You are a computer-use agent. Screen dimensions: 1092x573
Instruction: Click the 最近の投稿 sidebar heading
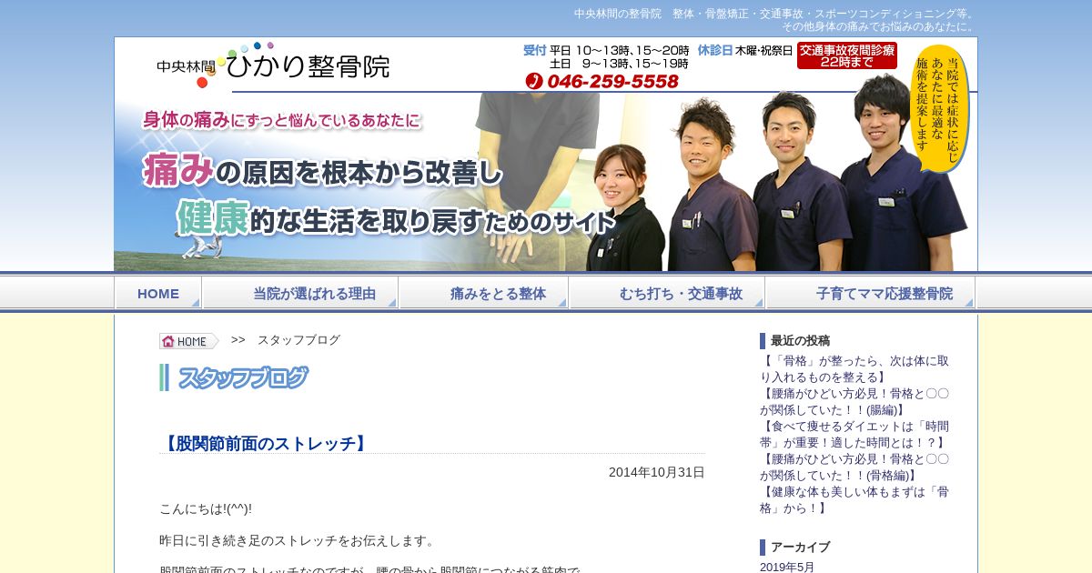pyautogui.click(x=800, y=341)
